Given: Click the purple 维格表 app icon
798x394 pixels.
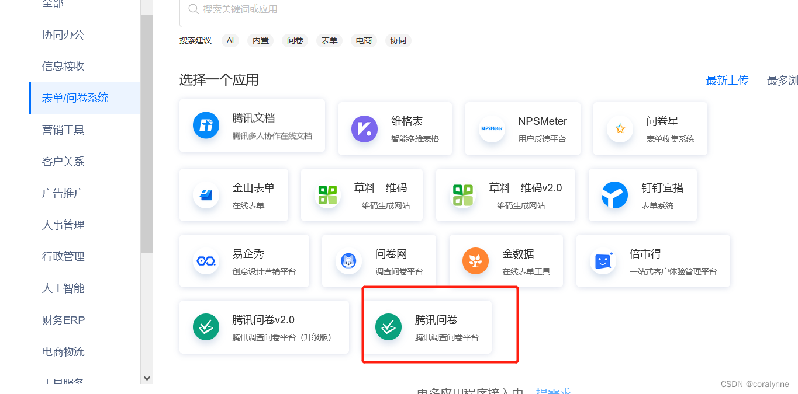Looking at the screenshot, I should point(365,128).
